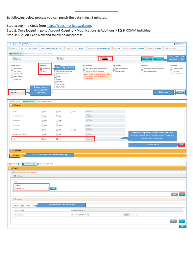The height and width of the screenshot is (257, 193).
Task: Tick Add as Non-Default bank checkbox
Action: point(84,69)
